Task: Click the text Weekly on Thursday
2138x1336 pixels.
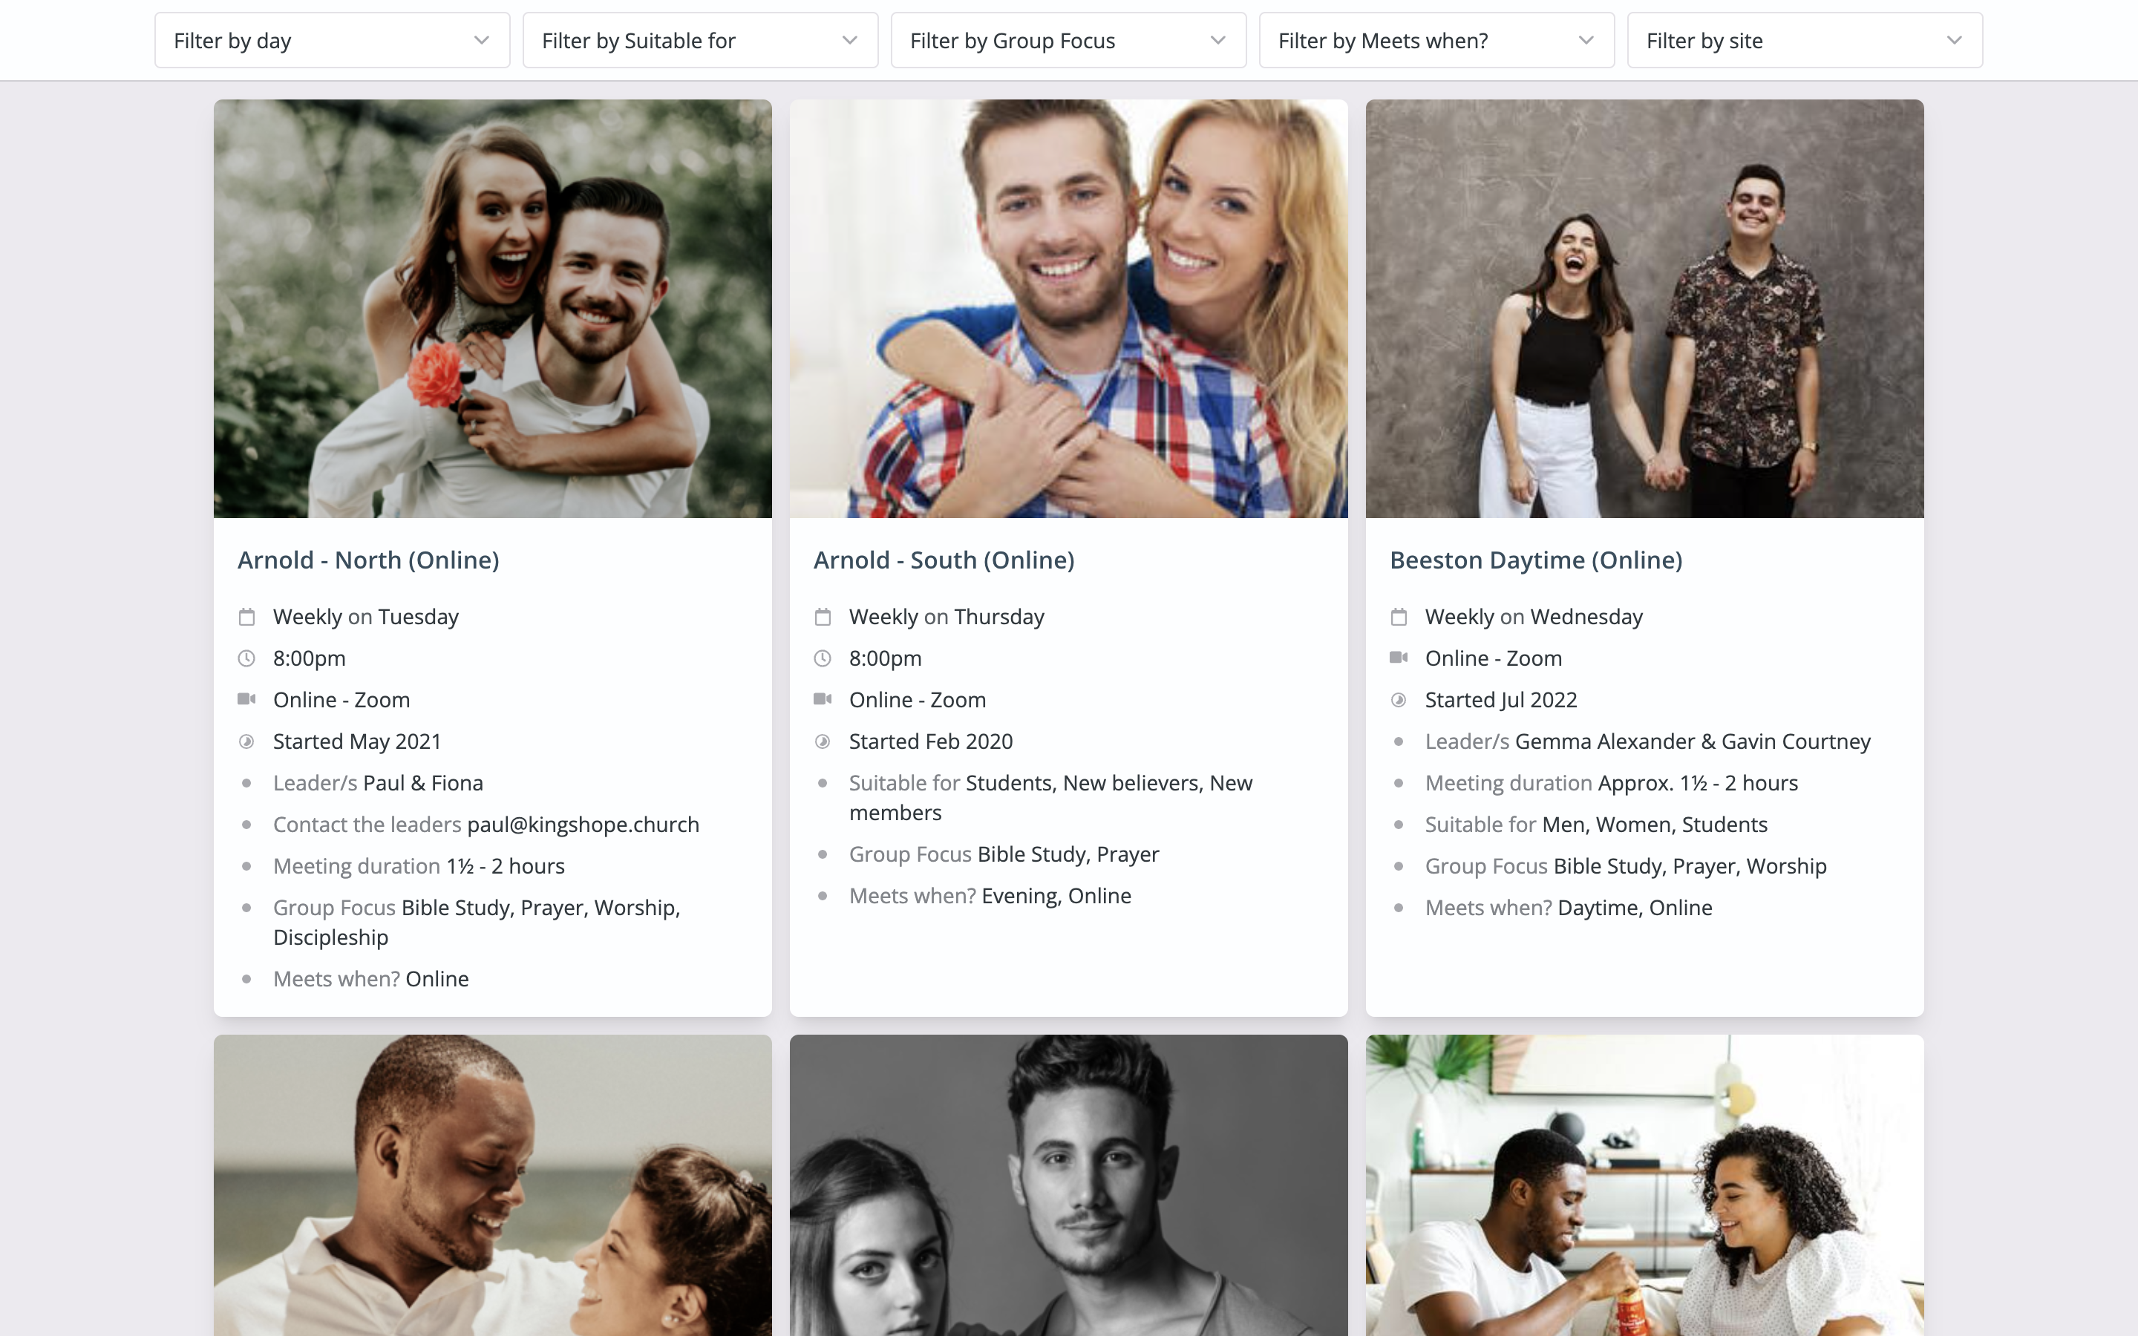Action: pos(947,617)
